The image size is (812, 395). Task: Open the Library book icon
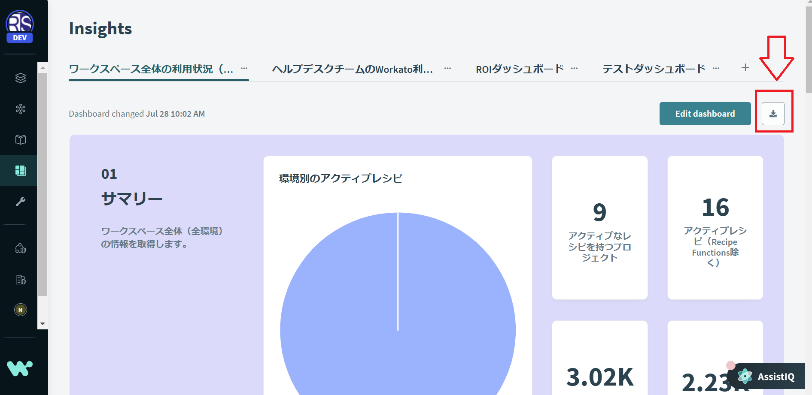coord(19,139)
